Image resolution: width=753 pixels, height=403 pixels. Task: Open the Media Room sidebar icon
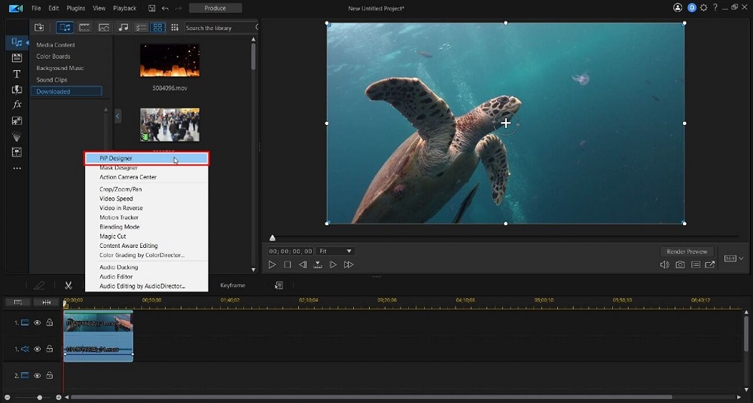click(x=17, y=42)
